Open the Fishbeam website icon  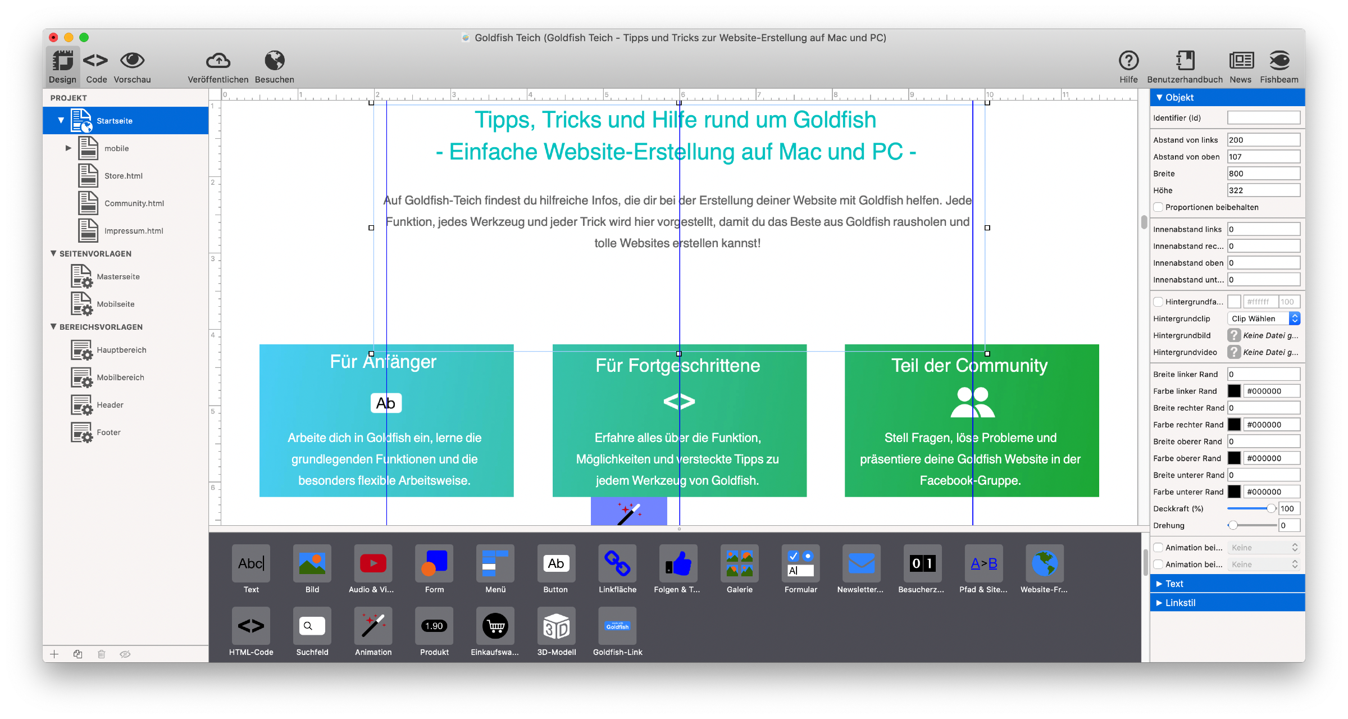click(x=1279, y=60)
